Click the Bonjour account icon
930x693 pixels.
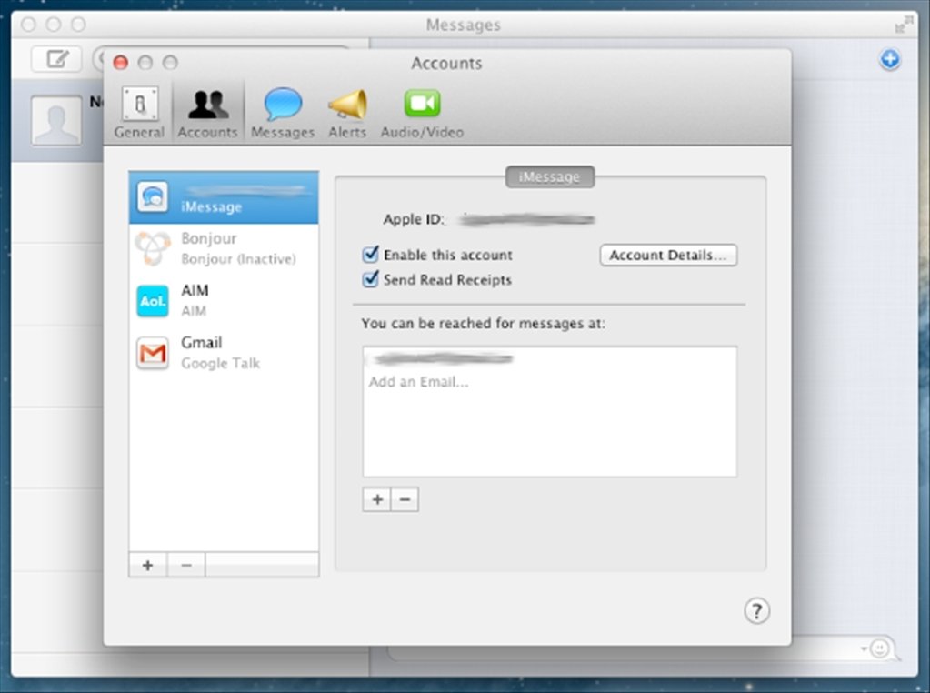(153, 248)
